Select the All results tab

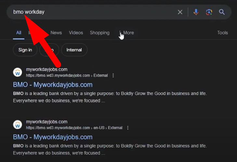[19, 33]
